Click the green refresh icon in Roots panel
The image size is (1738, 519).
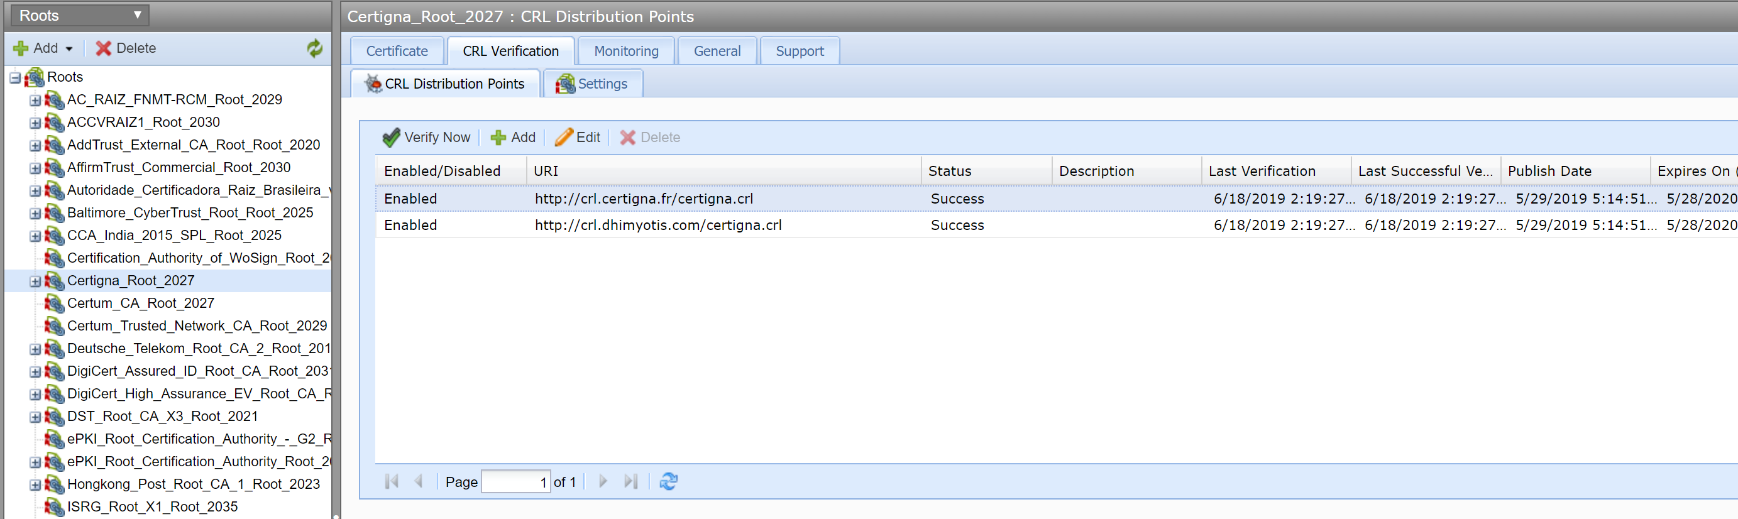point(314,48)
